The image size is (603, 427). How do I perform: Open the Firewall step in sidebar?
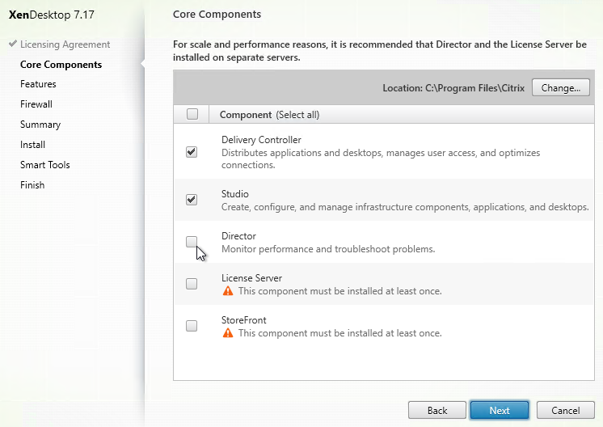click(x=36, y=104)
